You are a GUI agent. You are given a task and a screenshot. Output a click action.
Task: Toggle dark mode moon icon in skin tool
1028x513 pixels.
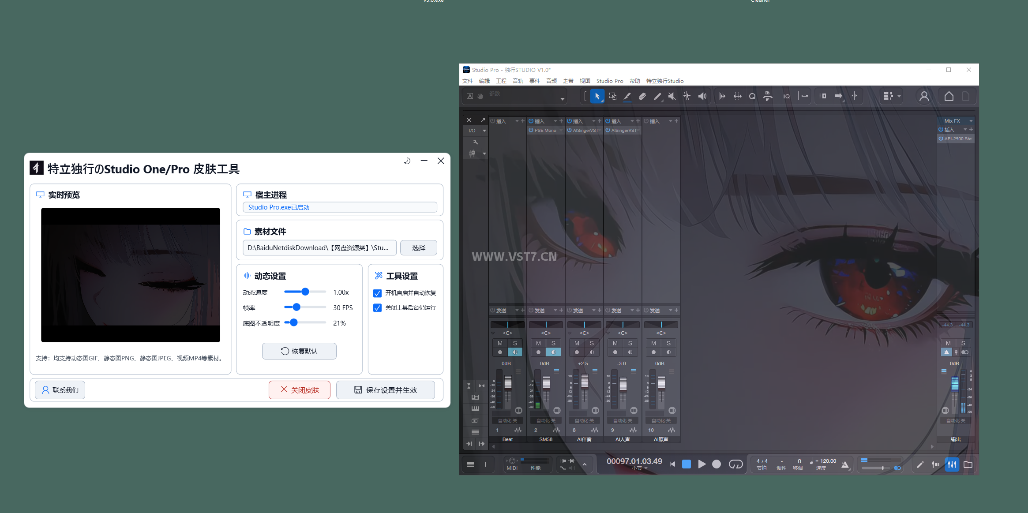click(x=407, y=161)
